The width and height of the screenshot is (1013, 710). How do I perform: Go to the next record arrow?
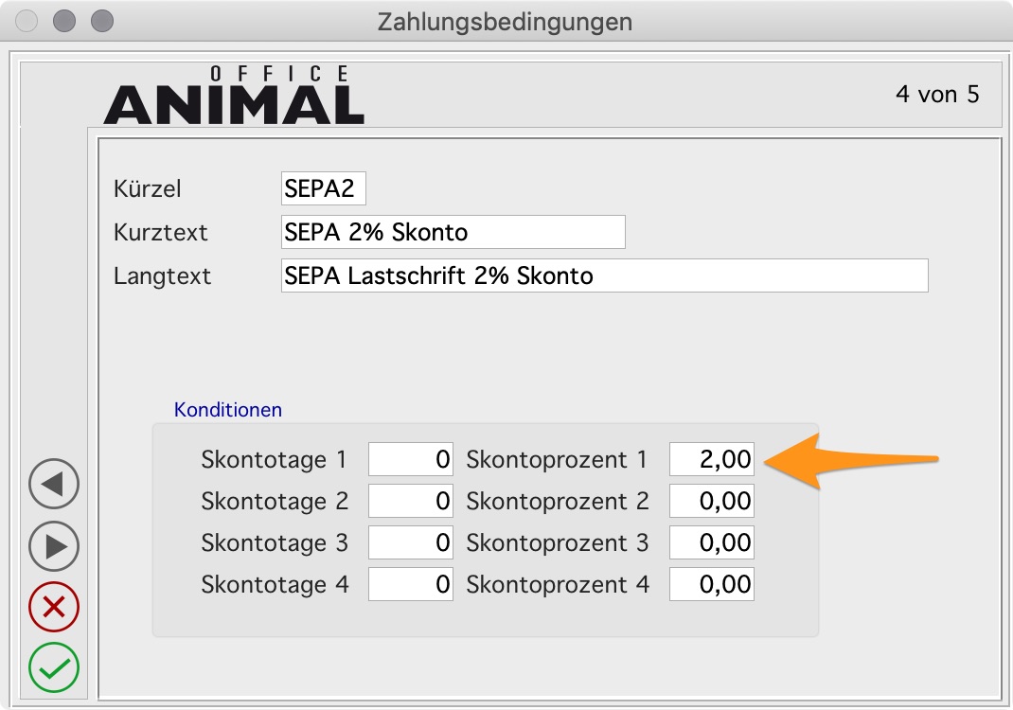(54, 546)
